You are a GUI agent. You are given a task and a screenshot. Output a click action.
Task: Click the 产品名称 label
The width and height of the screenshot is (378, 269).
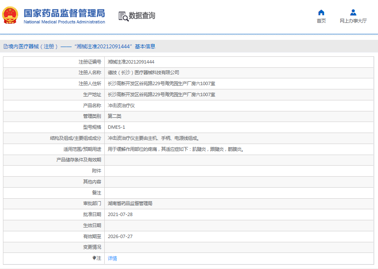click(92, 105)
